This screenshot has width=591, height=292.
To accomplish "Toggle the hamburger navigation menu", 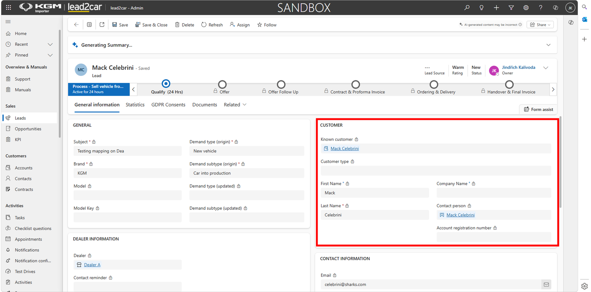I will 8,22.
